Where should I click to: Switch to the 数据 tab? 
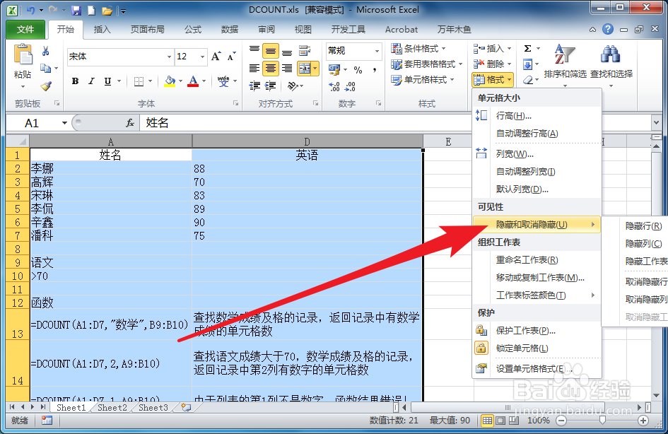(230, 30)
